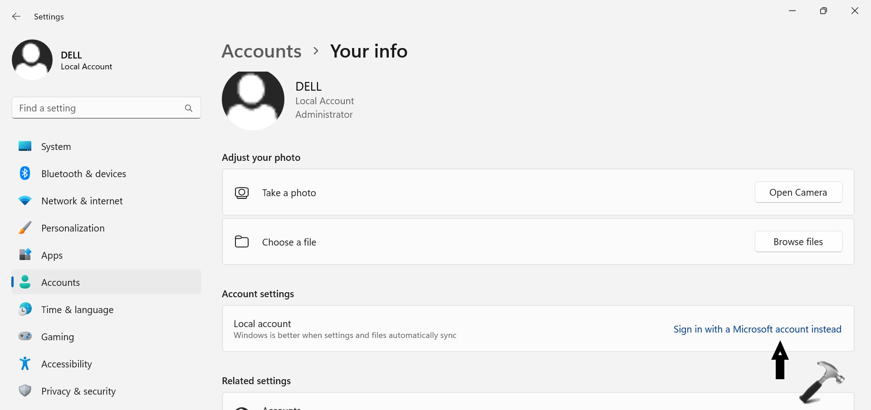871x410 pixels.
Task: Open Time & language settings
Action: pyautogui.click(x=77, y=310)
